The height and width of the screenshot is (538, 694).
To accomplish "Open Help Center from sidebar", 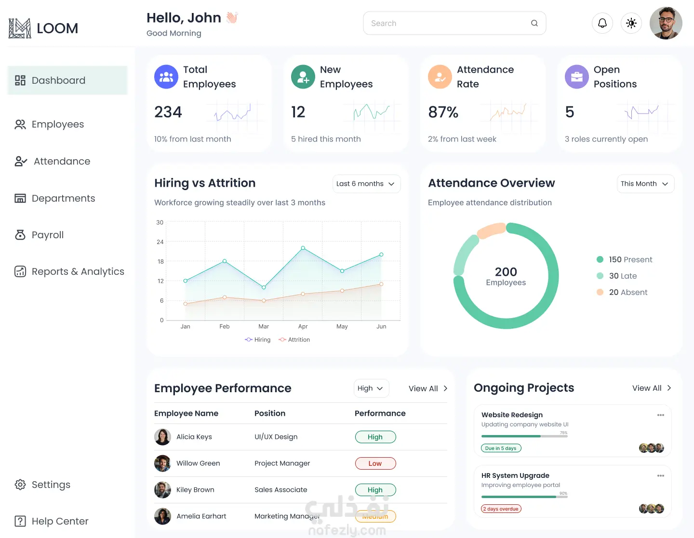I will [x=51, y=521].
